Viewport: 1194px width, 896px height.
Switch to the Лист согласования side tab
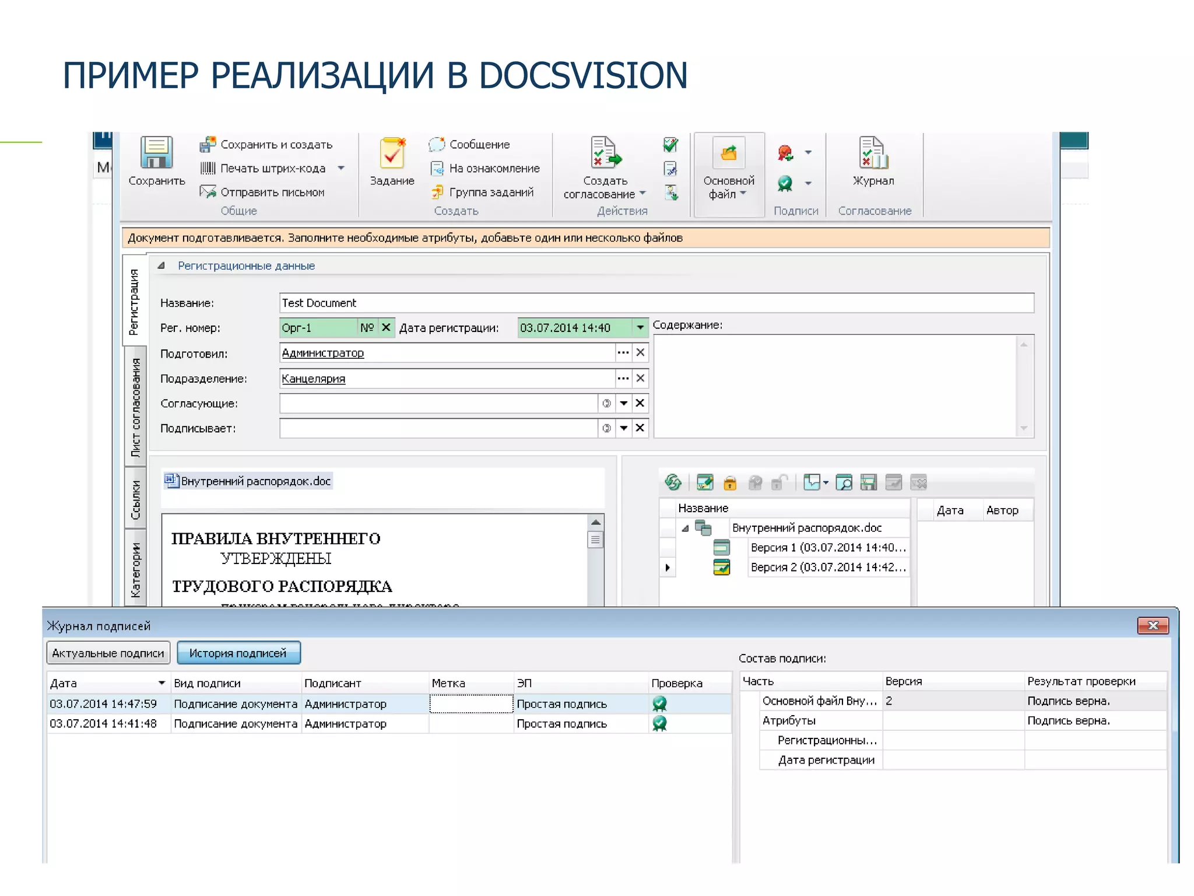[135, 407]
